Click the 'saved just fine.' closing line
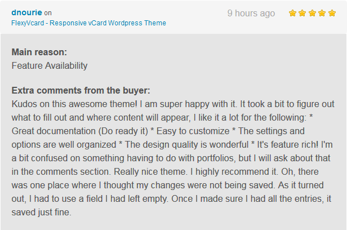This screenshot has height=230, width=347. 41,213
